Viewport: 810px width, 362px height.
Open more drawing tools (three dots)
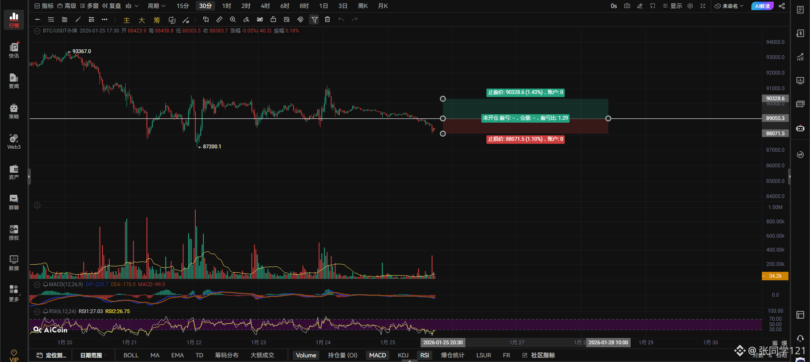point(105,19)
